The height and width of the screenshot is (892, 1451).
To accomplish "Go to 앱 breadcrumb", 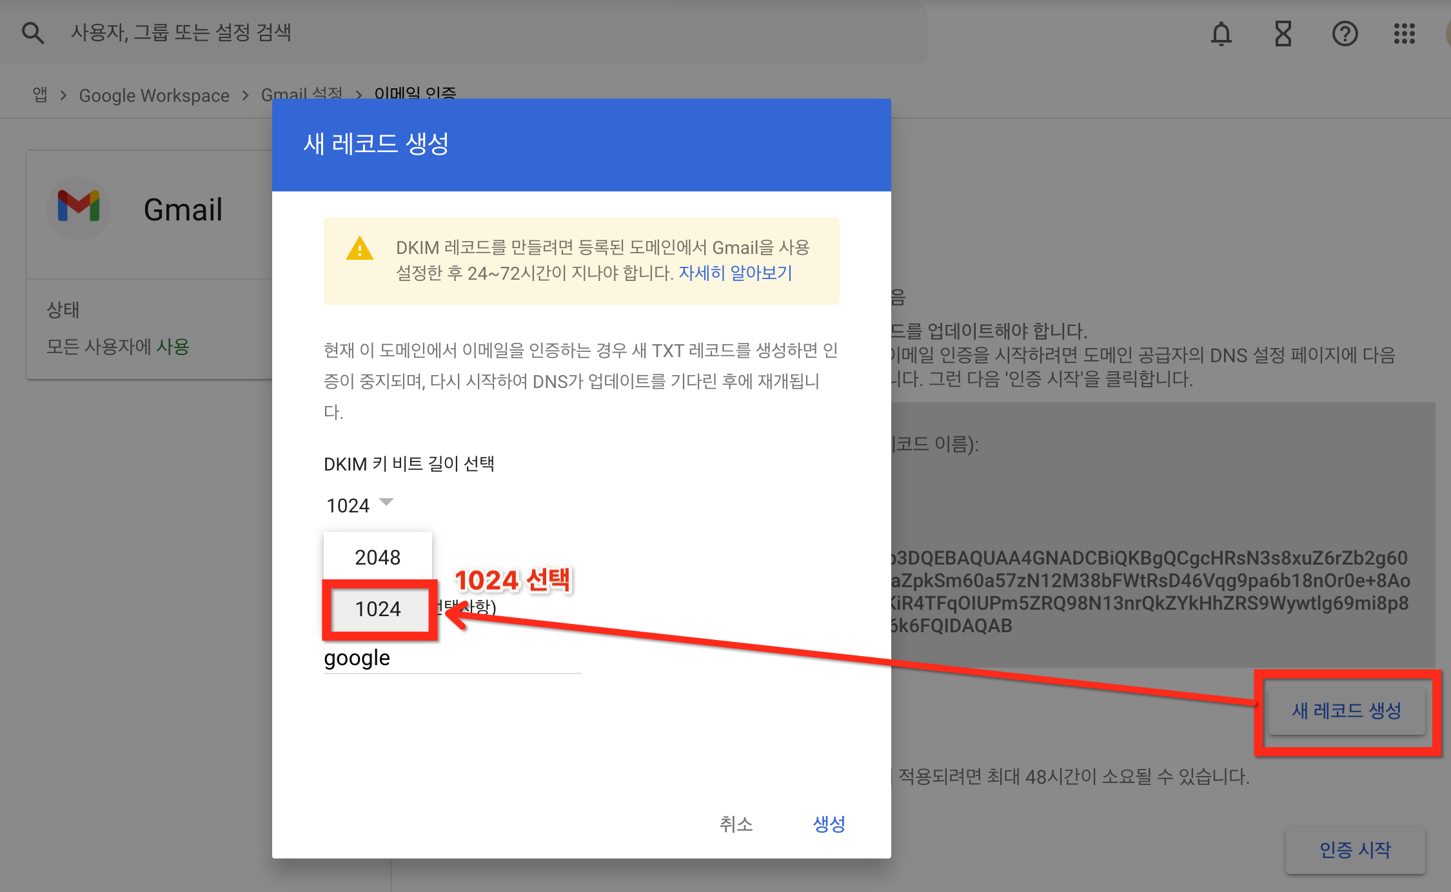I will pyautogui.click(x=40, y=95).
